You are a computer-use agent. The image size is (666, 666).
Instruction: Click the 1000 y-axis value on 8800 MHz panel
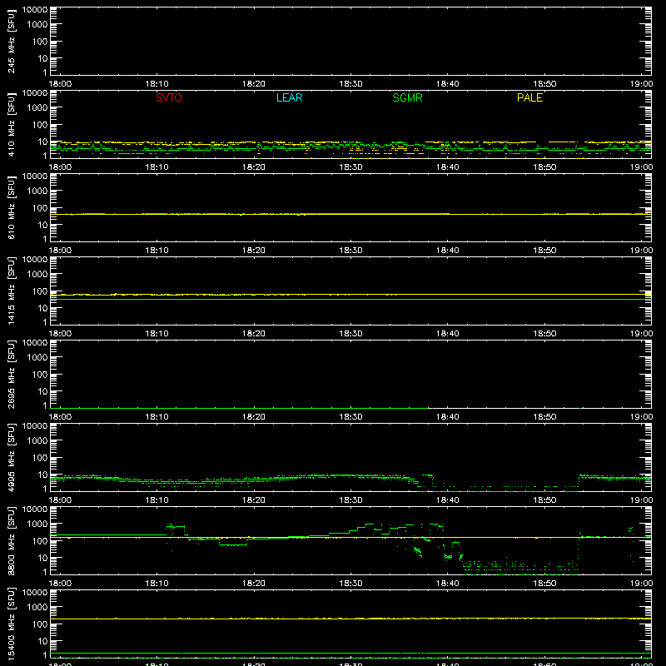tap(37, 524)
